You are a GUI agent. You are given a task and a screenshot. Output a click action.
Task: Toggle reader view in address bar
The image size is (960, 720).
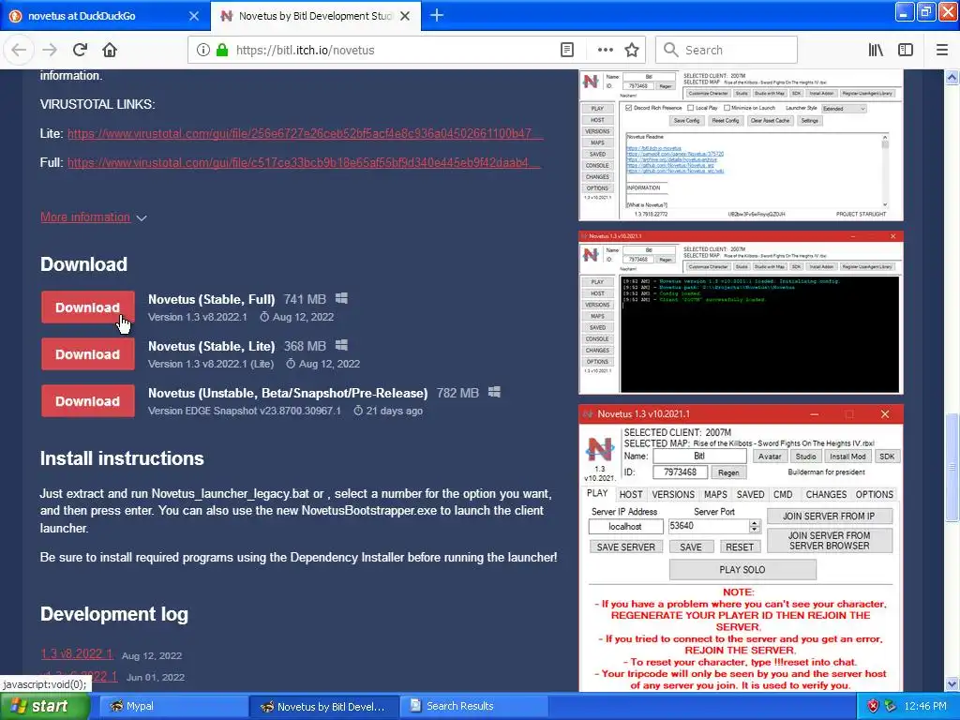tap(567, 51)
